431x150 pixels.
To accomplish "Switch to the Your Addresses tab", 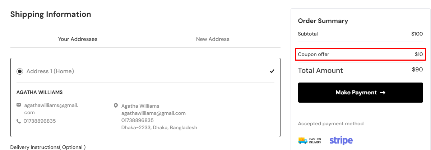I will pos(78,39).
